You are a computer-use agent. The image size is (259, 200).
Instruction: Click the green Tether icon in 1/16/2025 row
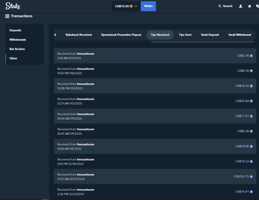[x=251, y=71]
